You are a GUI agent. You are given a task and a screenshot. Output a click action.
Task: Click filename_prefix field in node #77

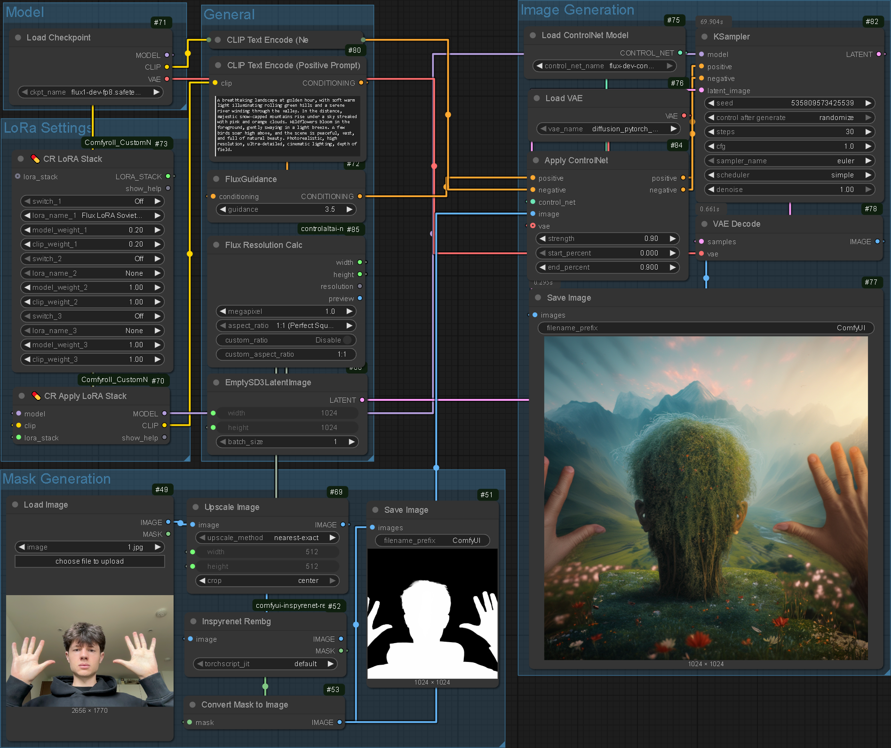(706, 328)
